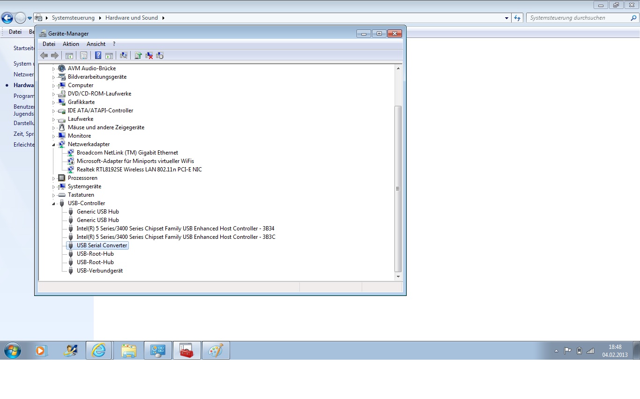Select USB Serial Converter device

point(102,245)
